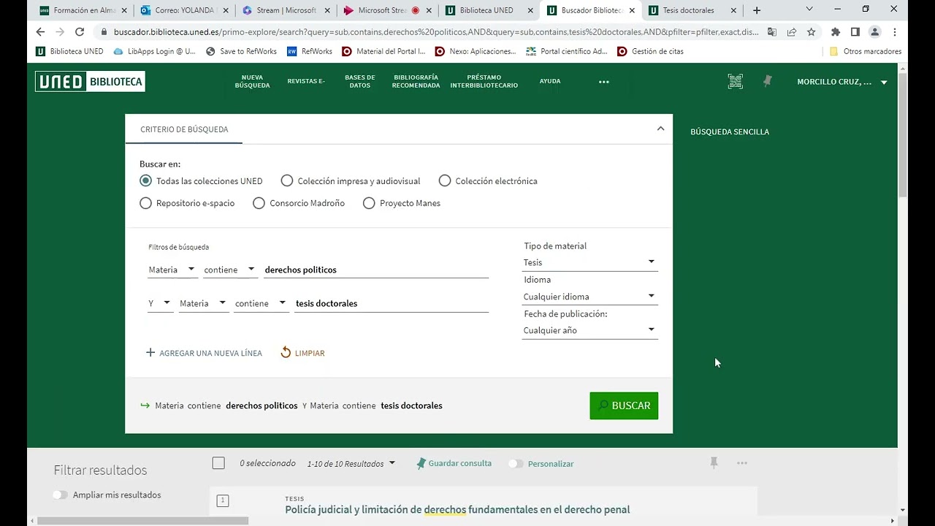
Task: Switch to Búsqueda sencilla
Action: click(x=730, y=131)
